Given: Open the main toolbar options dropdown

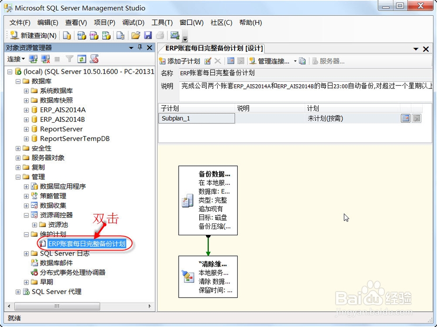Looking at the screenshot, I should (185, 38).
